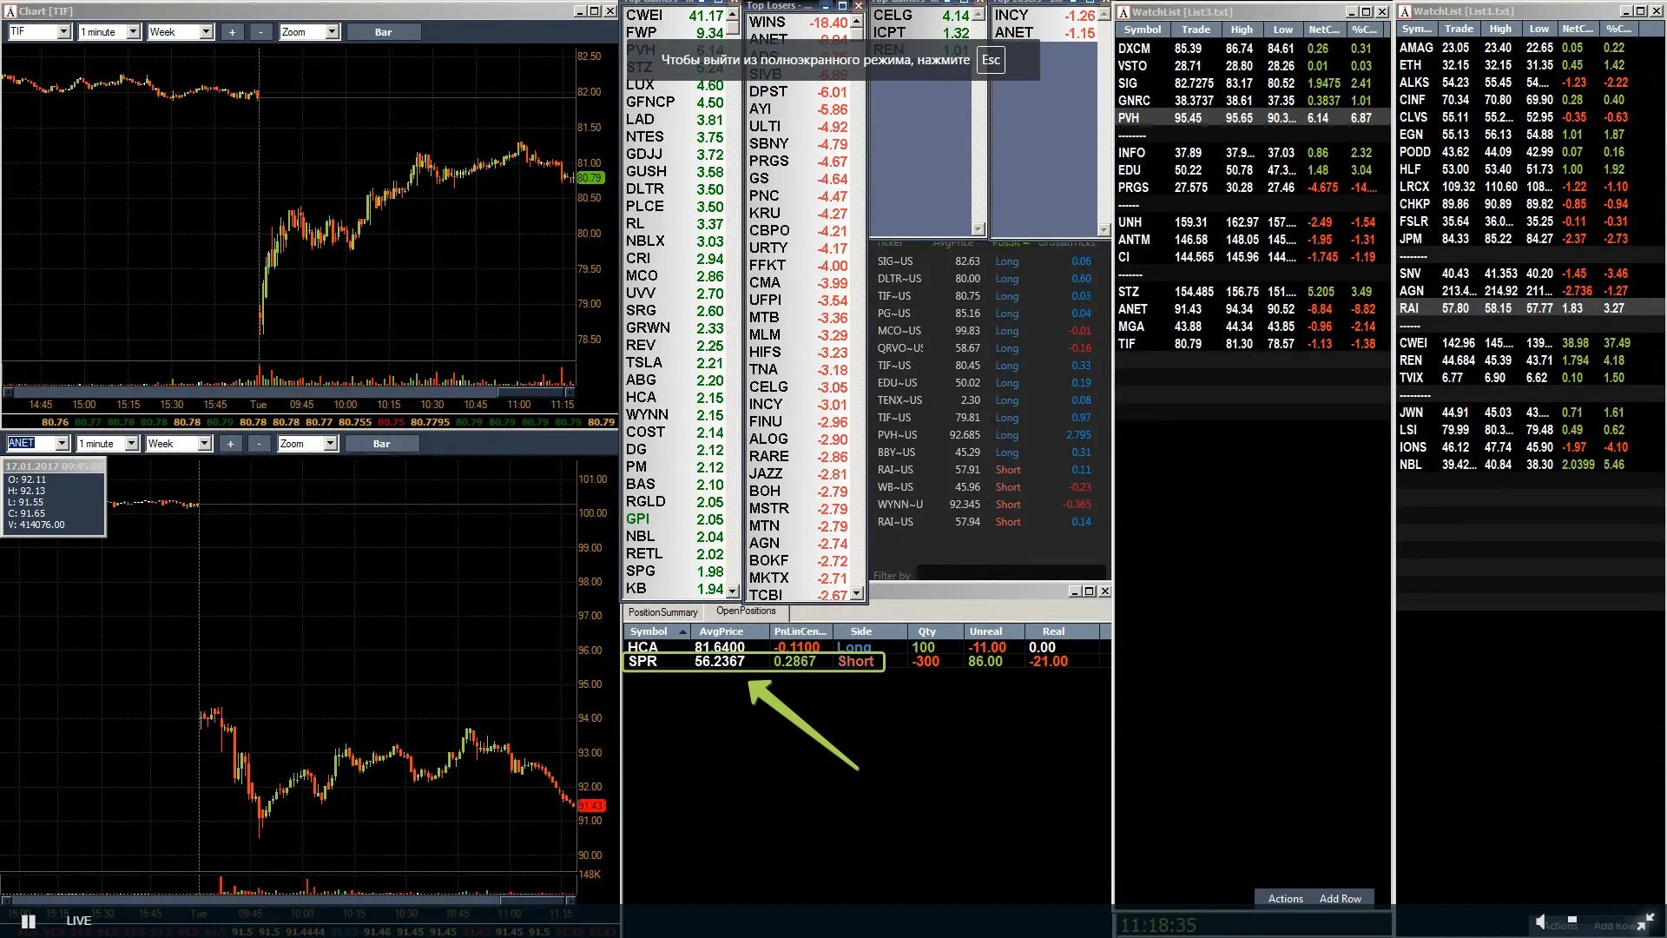Open the ANET symbol dropdown

click(62, 444)
